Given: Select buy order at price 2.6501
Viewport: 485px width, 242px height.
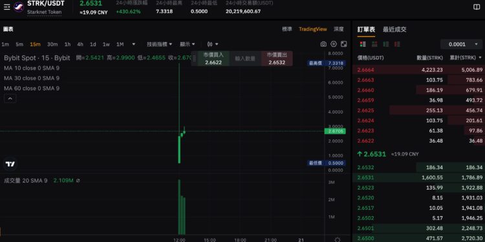Looking at the screenshot, I should click(419, 228).
